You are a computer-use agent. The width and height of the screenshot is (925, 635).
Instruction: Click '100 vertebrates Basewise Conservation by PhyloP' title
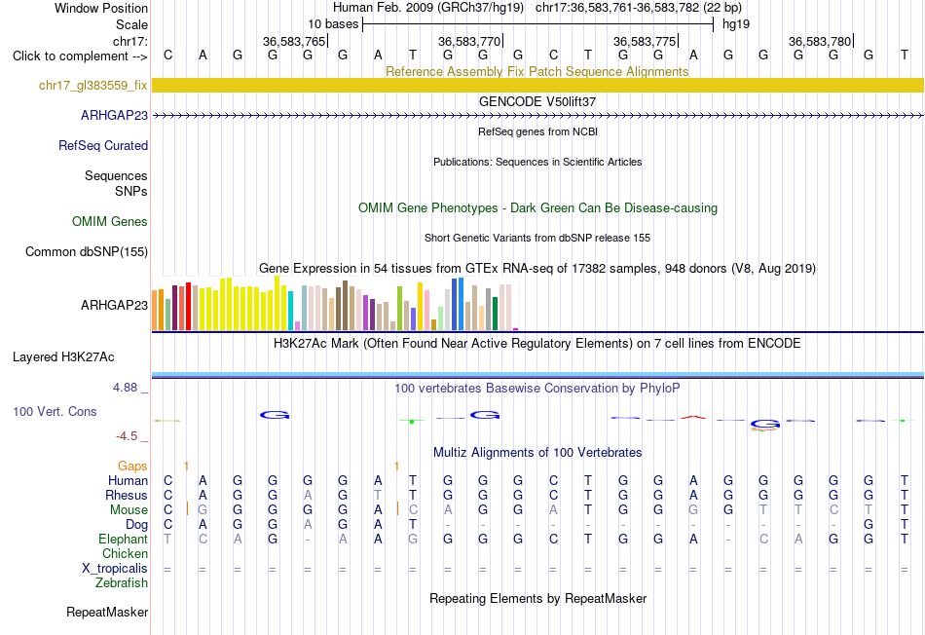(x=537, y=389)
